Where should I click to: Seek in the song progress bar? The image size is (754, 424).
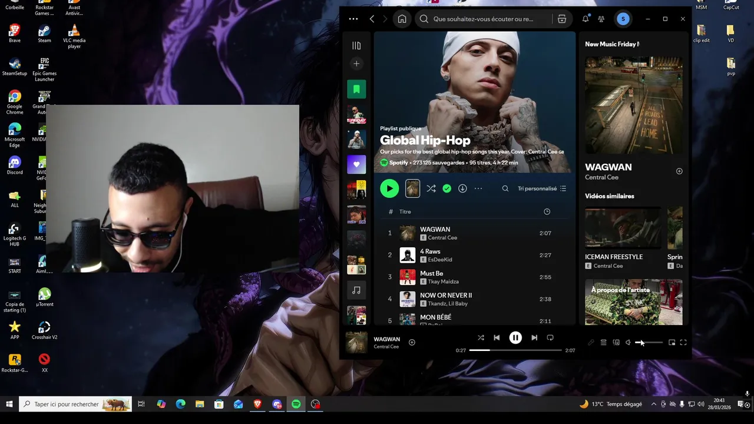tap(515, 350)
